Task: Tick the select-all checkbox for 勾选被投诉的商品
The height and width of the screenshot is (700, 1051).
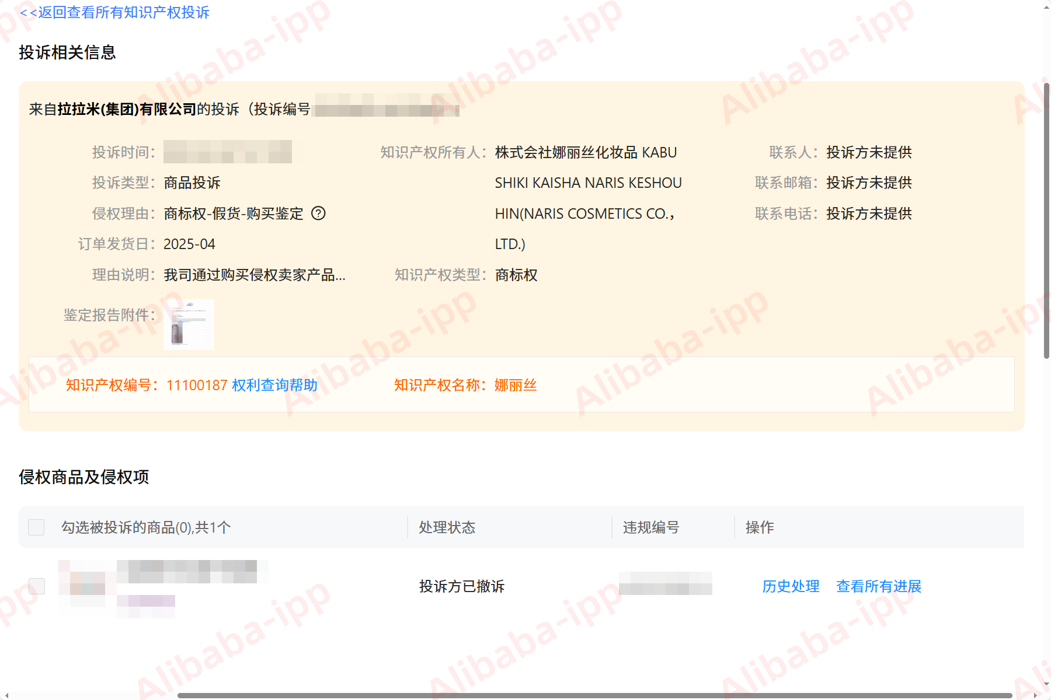Action: [36, 527]
